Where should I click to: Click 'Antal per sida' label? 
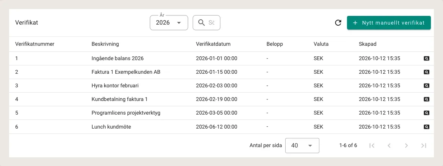click(266, 146)
